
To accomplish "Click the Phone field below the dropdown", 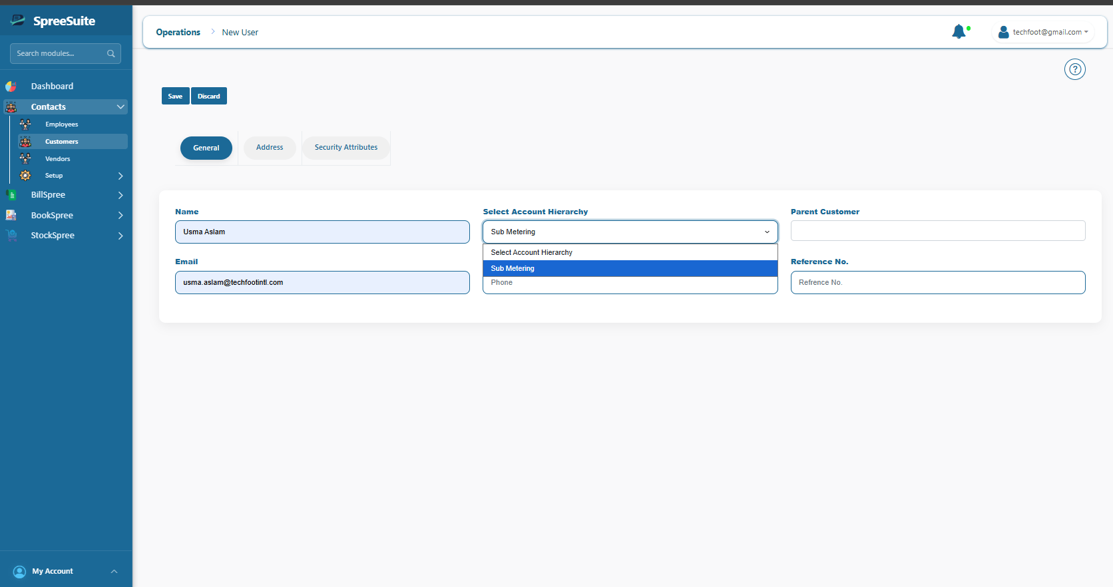I will [630, 284].
